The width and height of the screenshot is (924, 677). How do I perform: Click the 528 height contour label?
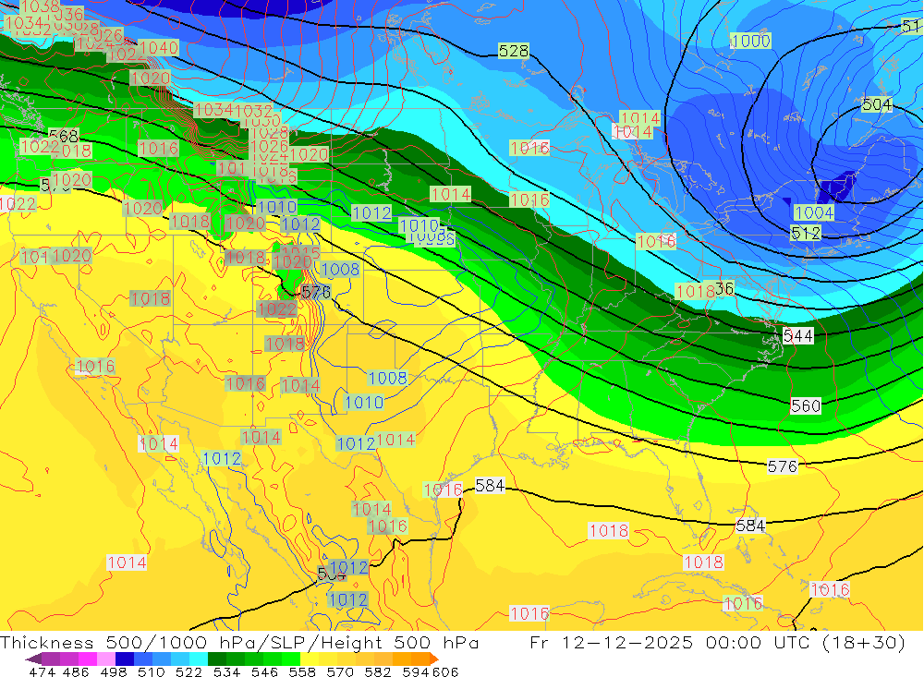tap(513, 51)
